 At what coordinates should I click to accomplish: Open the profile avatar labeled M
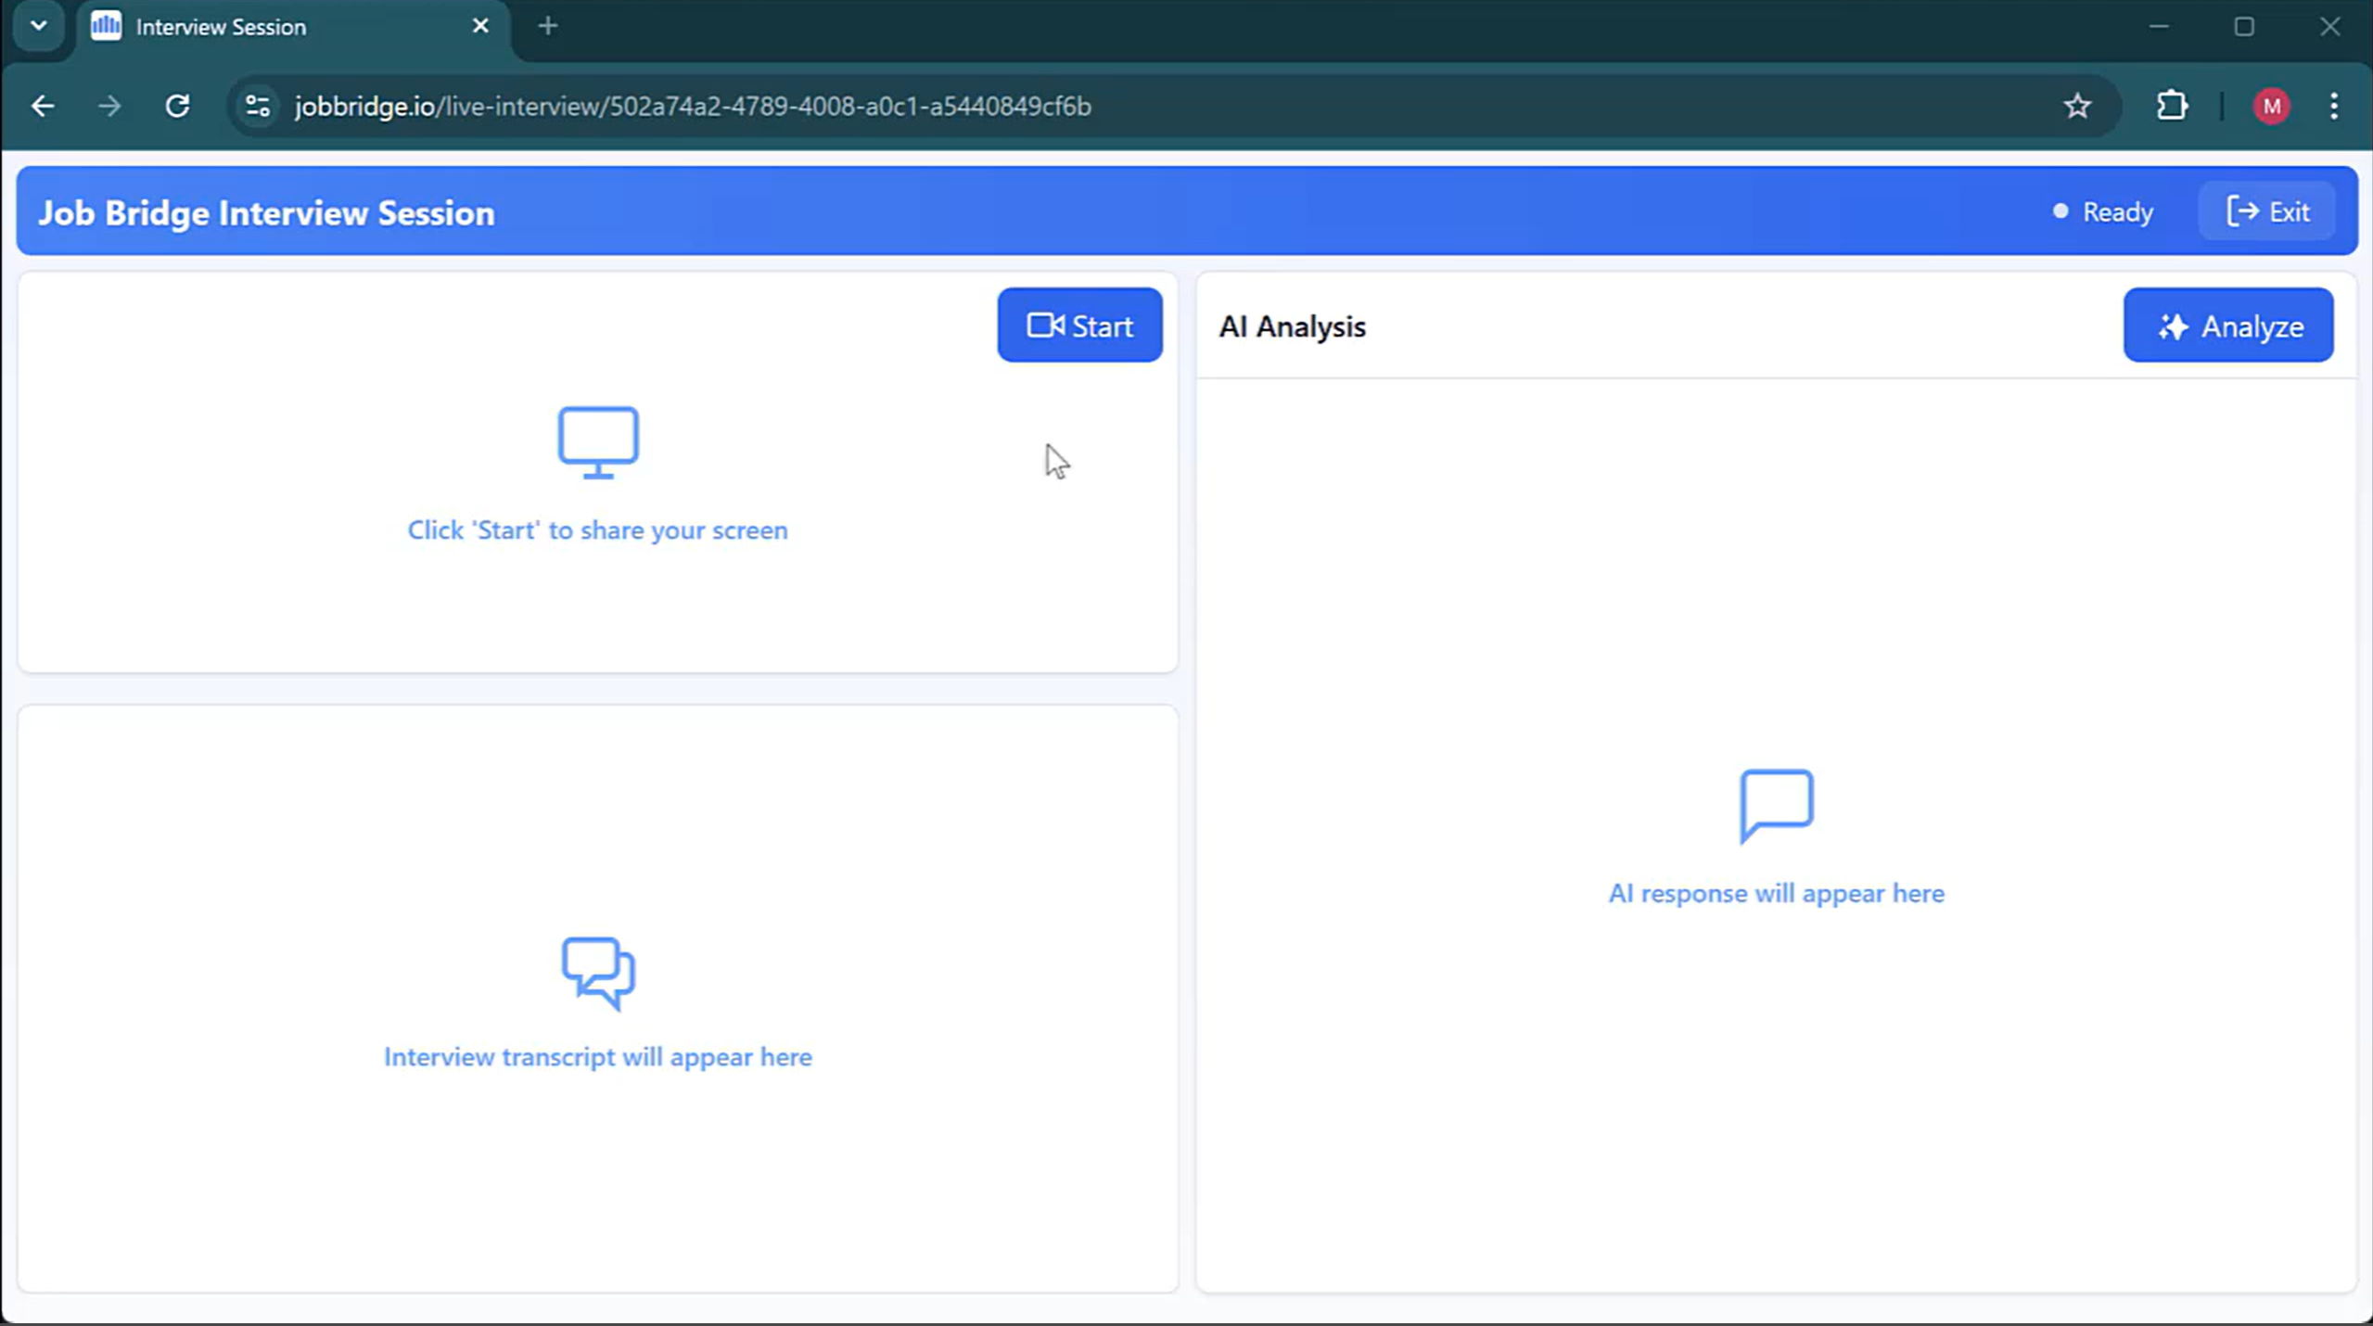tap(2271, 107)
